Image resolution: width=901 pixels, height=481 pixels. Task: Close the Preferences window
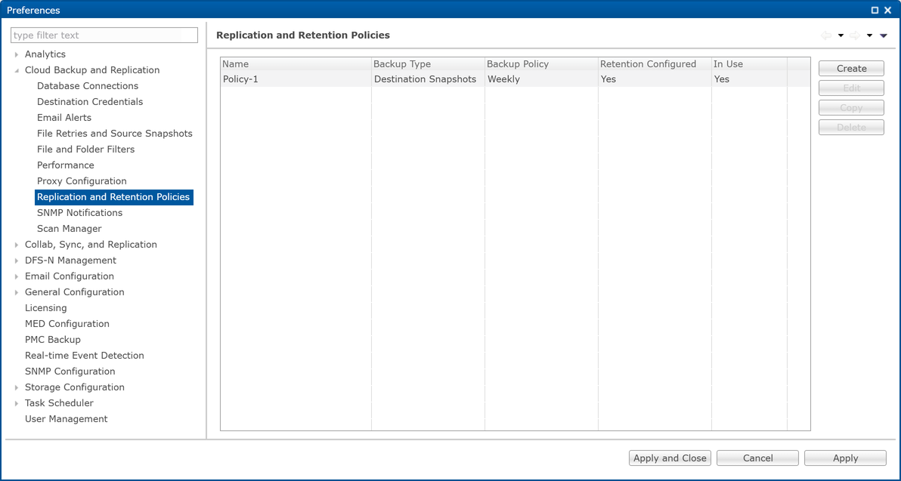(x=888, y=11)
